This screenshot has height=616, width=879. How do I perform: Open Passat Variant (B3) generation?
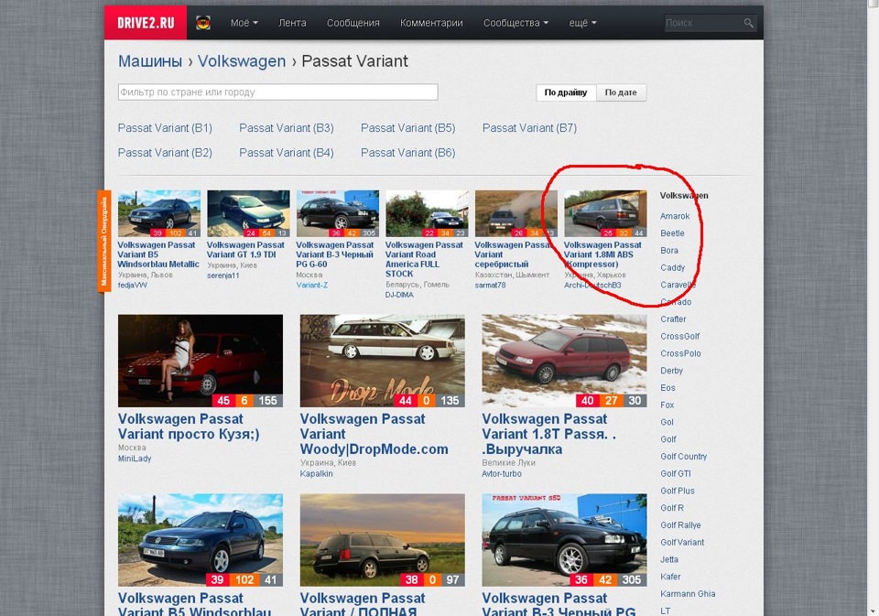pos(287,128)
